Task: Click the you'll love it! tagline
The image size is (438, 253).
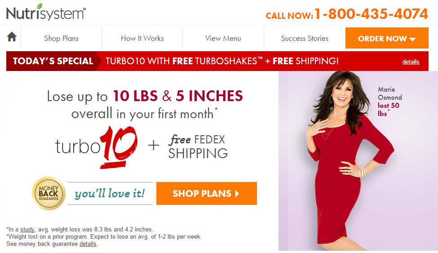Action: click(110, 193)
